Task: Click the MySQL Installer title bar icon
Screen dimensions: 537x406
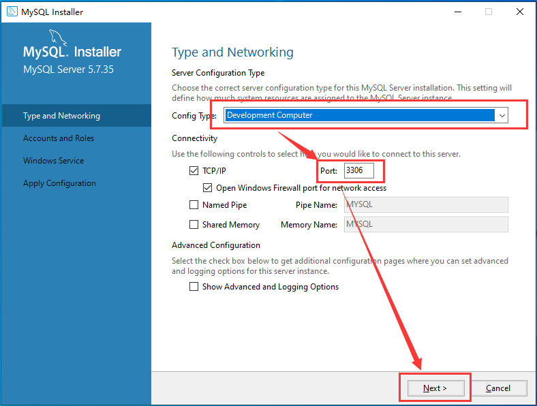Action: click(x=12, y=12)
